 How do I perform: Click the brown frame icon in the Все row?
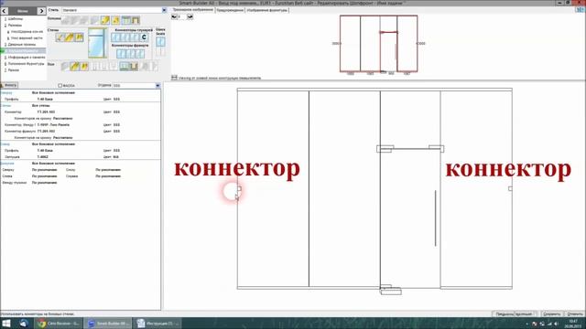coord(134,67)
